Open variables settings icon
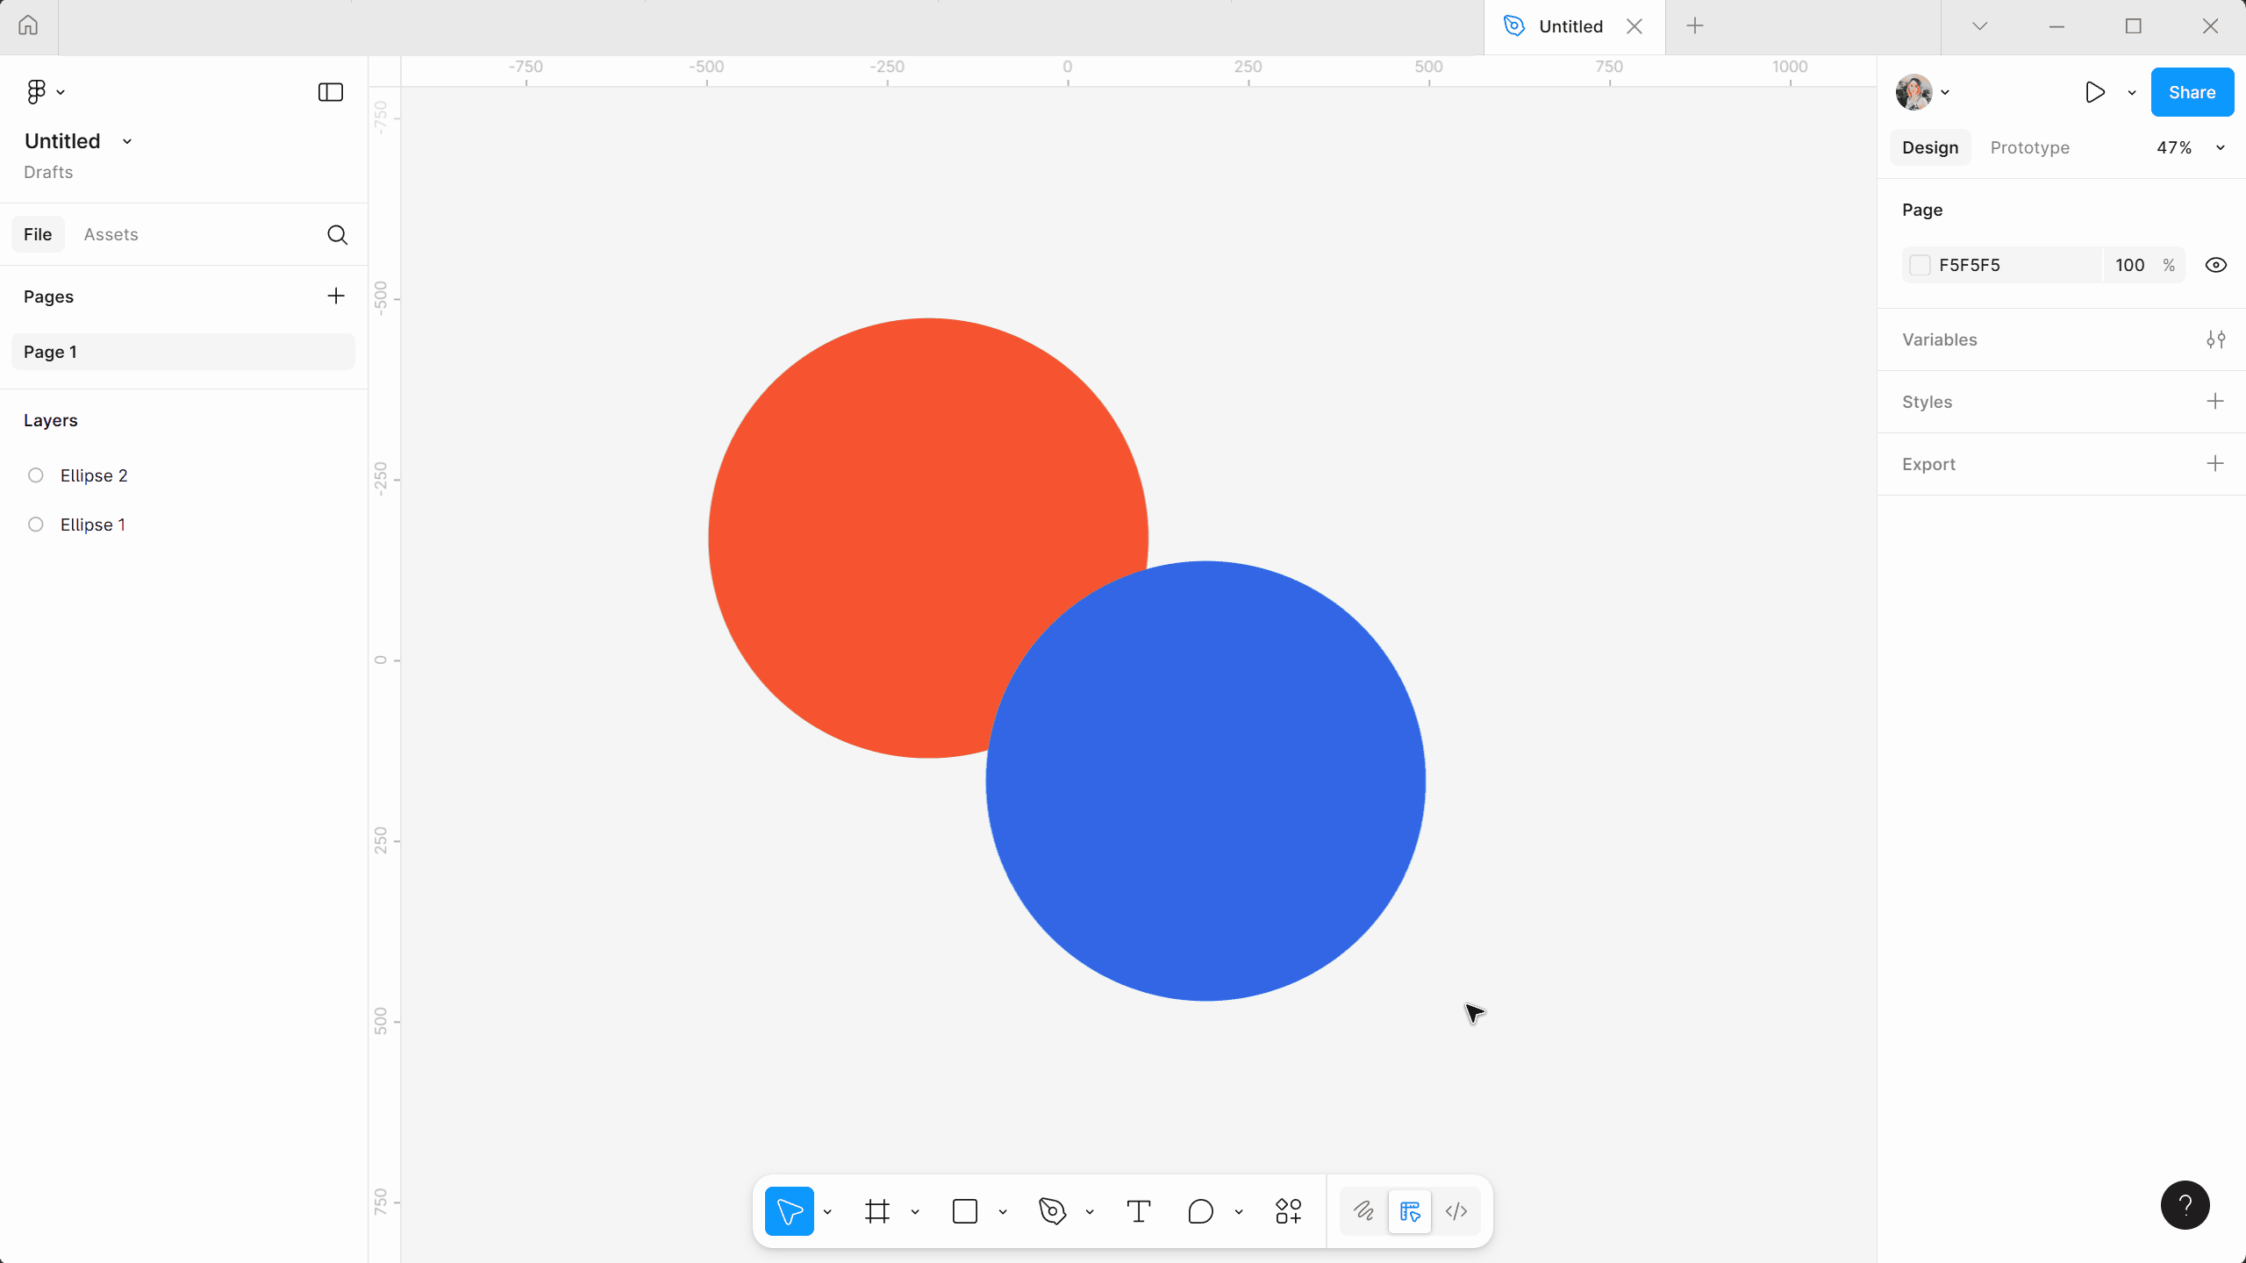This screenshot has width=2246, height=1263. (x=2215, y=339)
